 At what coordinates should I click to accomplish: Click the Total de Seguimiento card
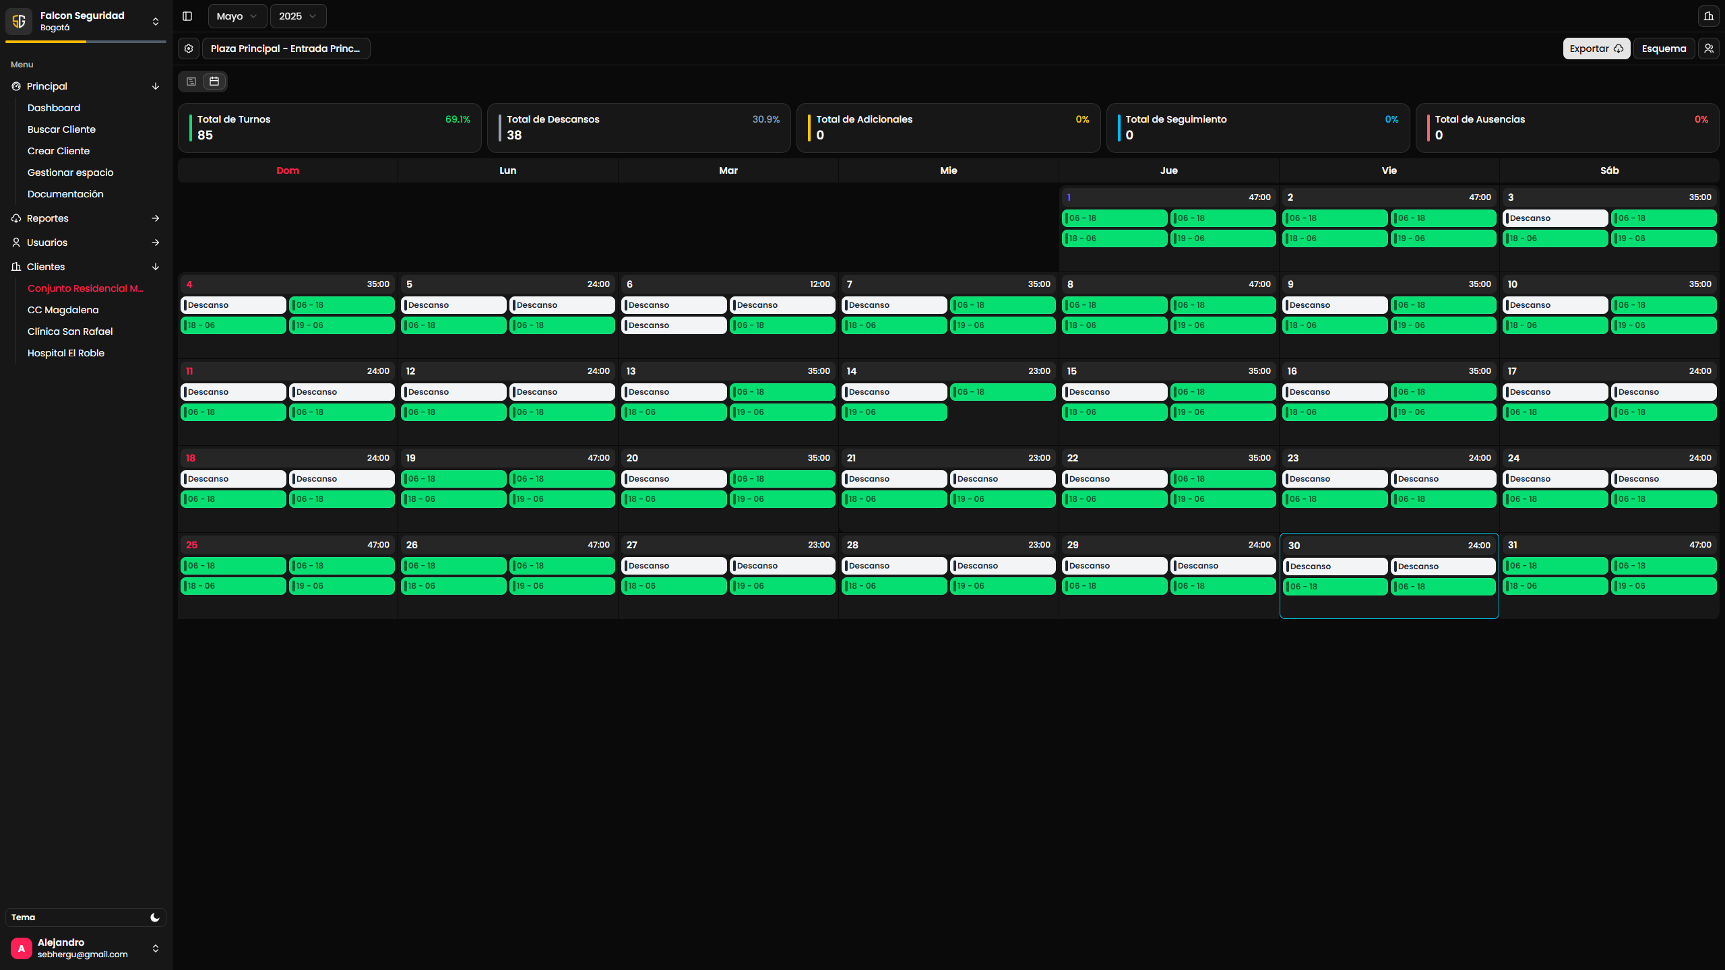pos(1258,128)
